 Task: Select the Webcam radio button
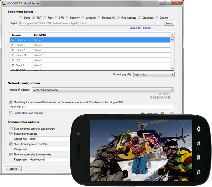pos(83,18)
